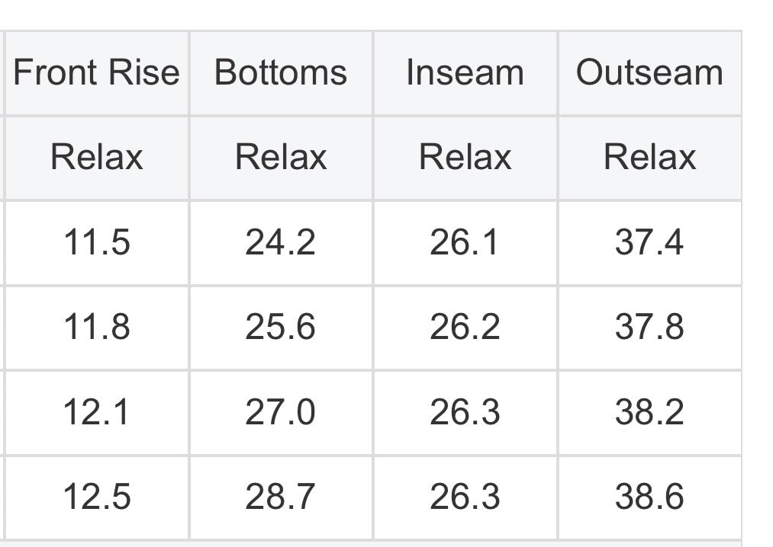Click the Relax cell under Outseam
Viewport: 773px width, 547px height.
click(649, 158)
